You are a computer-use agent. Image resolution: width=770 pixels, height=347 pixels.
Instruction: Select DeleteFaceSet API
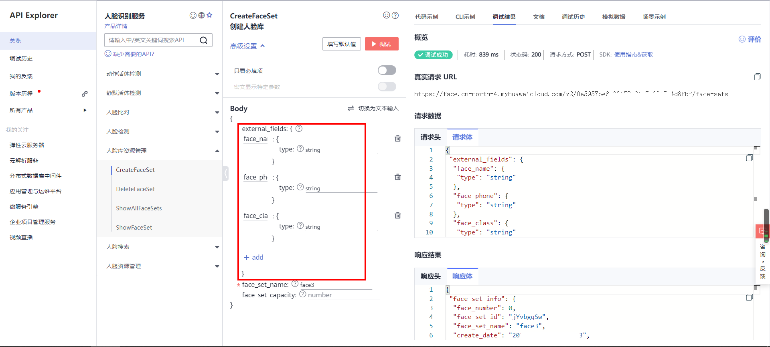[x=135, y=189]
